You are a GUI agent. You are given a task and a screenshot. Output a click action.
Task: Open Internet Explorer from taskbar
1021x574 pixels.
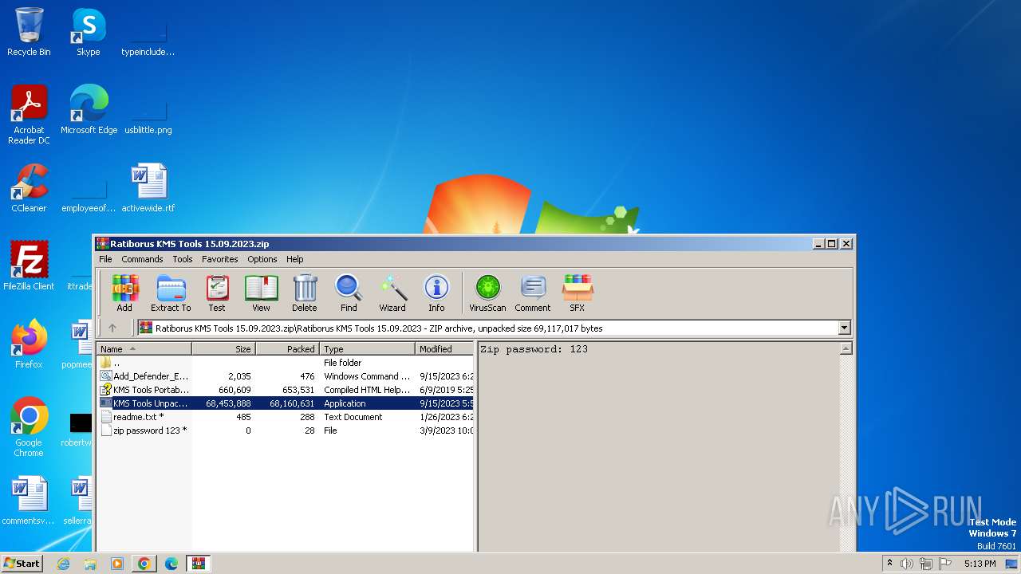(x=64, y=564)
